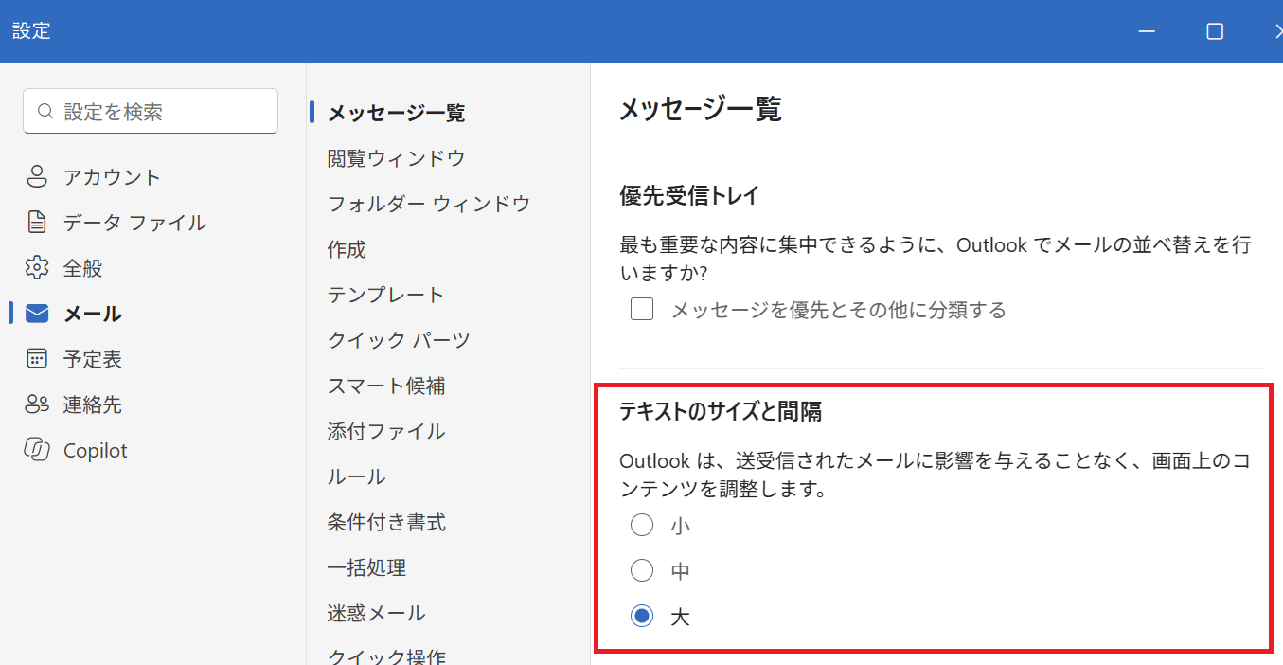Open the クイック操作 section
Image resolution: width=1283 pixels, height=665 pixels.
[x=386, y=656]
